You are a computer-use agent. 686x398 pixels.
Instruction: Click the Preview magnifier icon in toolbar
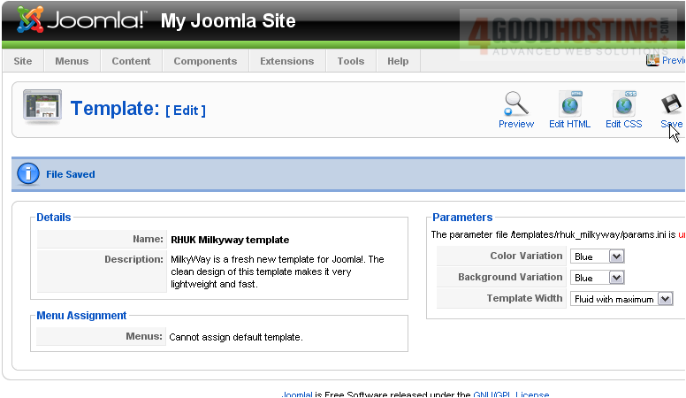(515, 104)
